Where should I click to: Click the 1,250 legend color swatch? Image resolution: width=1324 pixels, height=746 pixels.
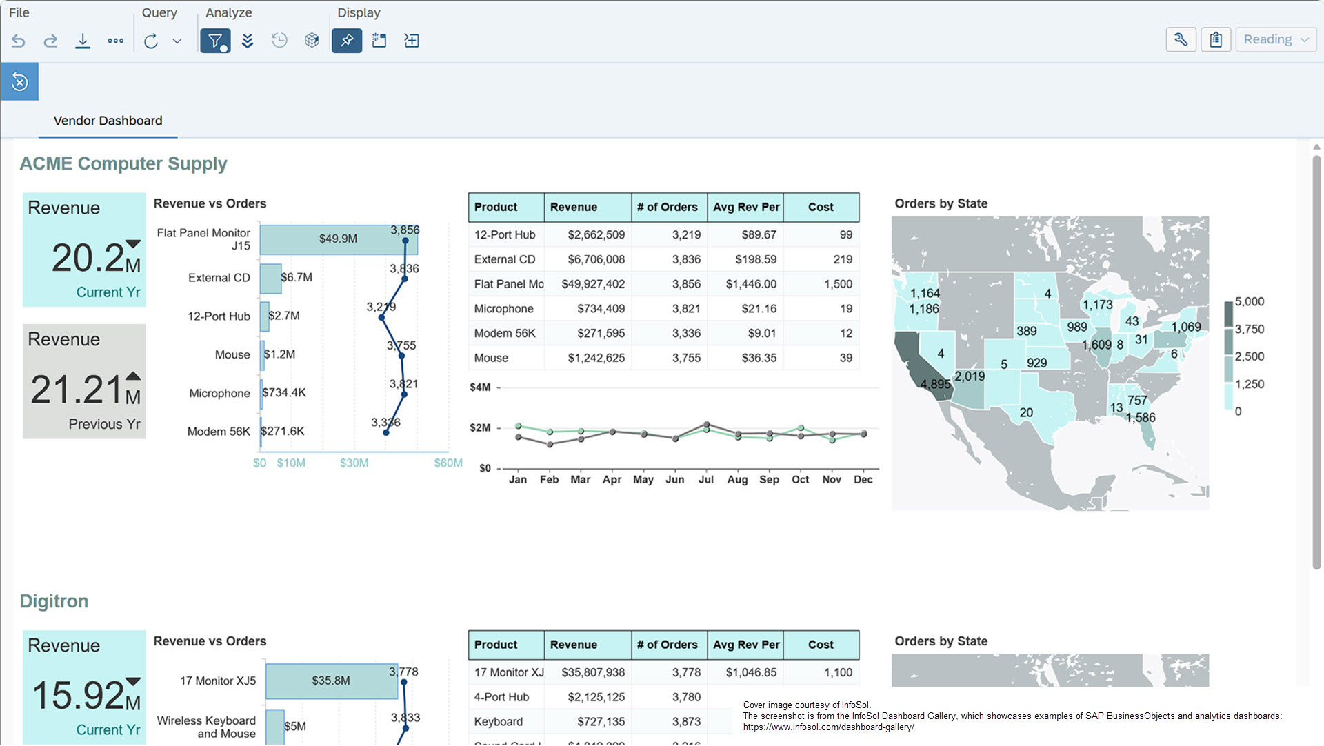click(1229, 397)
